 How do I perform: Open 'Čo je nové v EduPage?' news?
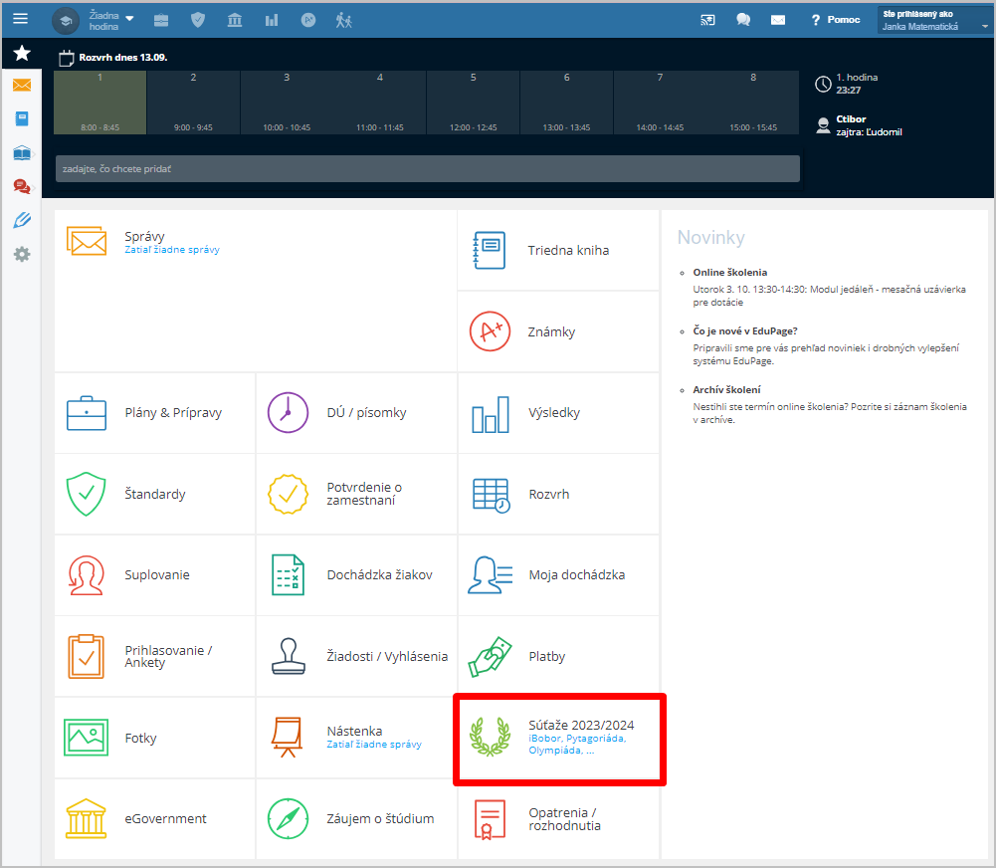pyautogui.click(x=745, y=331)
